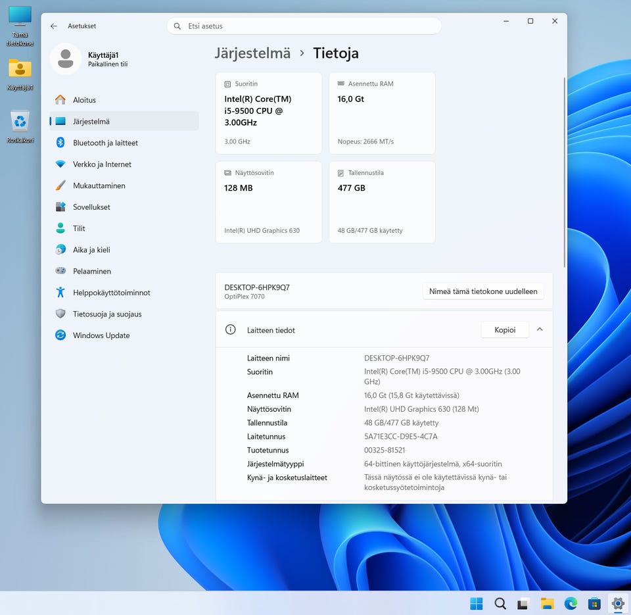Viewport: 631px width, 615px height.
Task: Click OptiPlex 7070 model text
Action: pos(245,297)
